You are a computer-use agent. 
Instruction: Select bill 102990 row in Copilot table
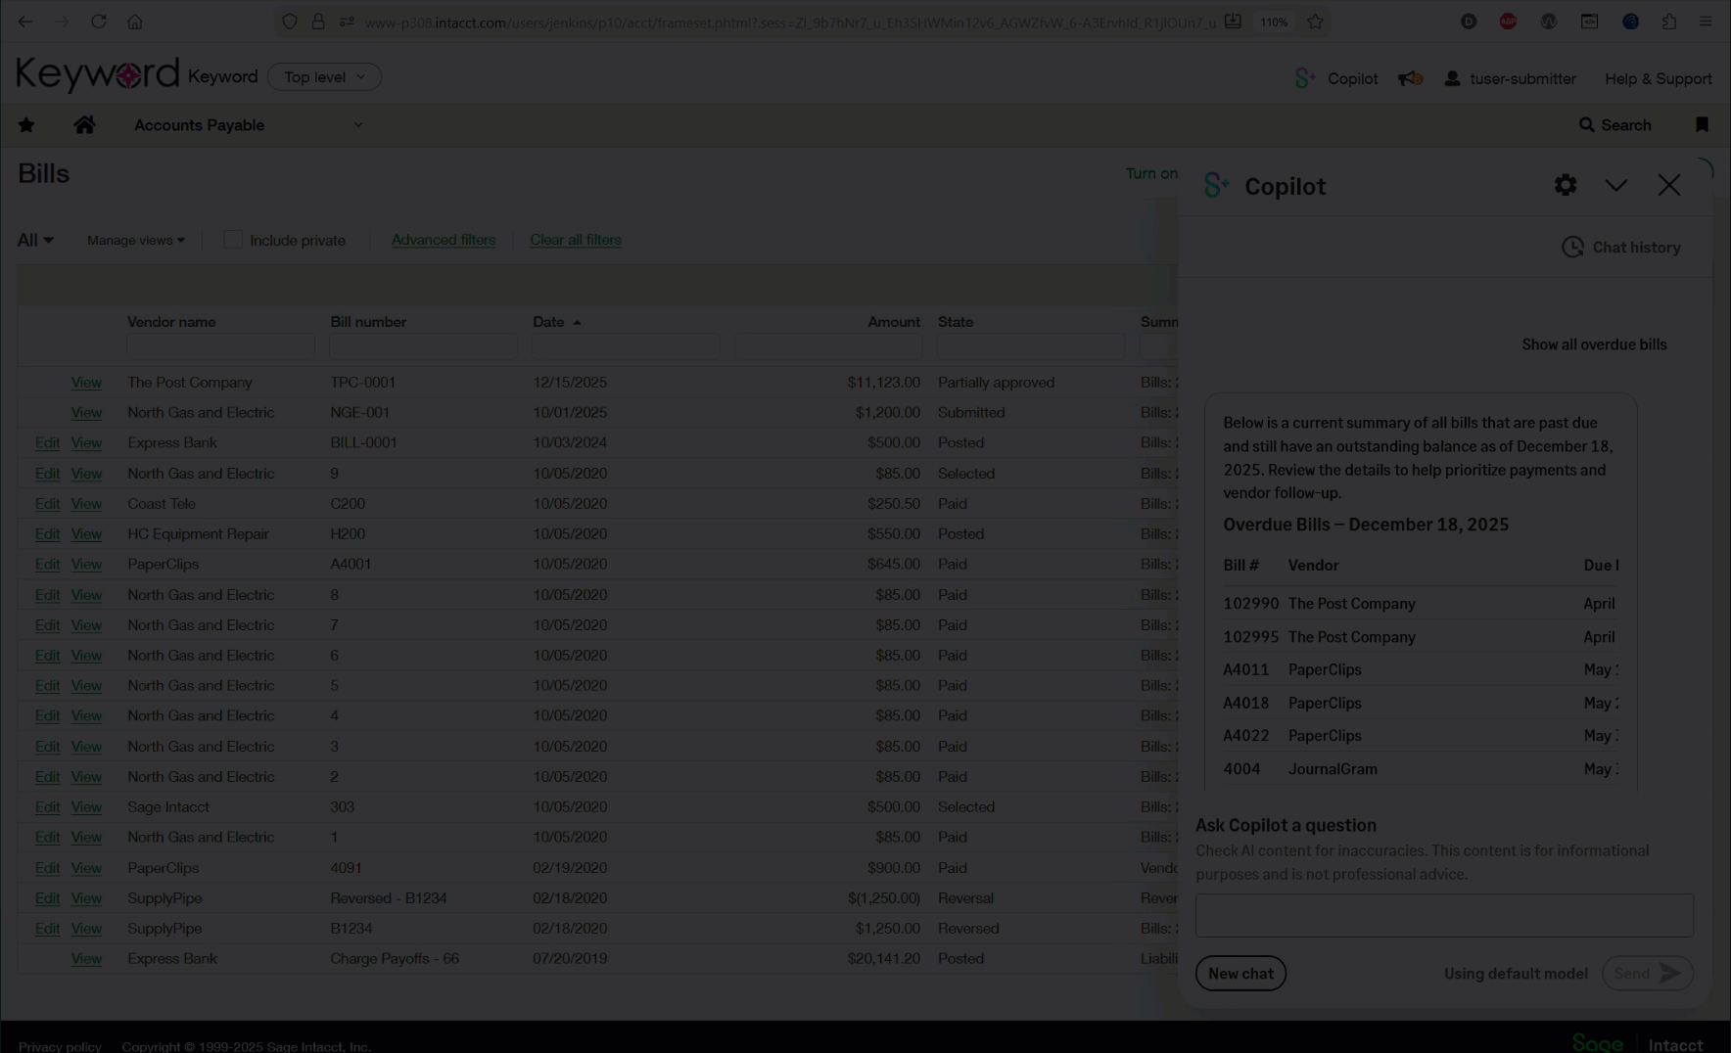click(1421, 604)
